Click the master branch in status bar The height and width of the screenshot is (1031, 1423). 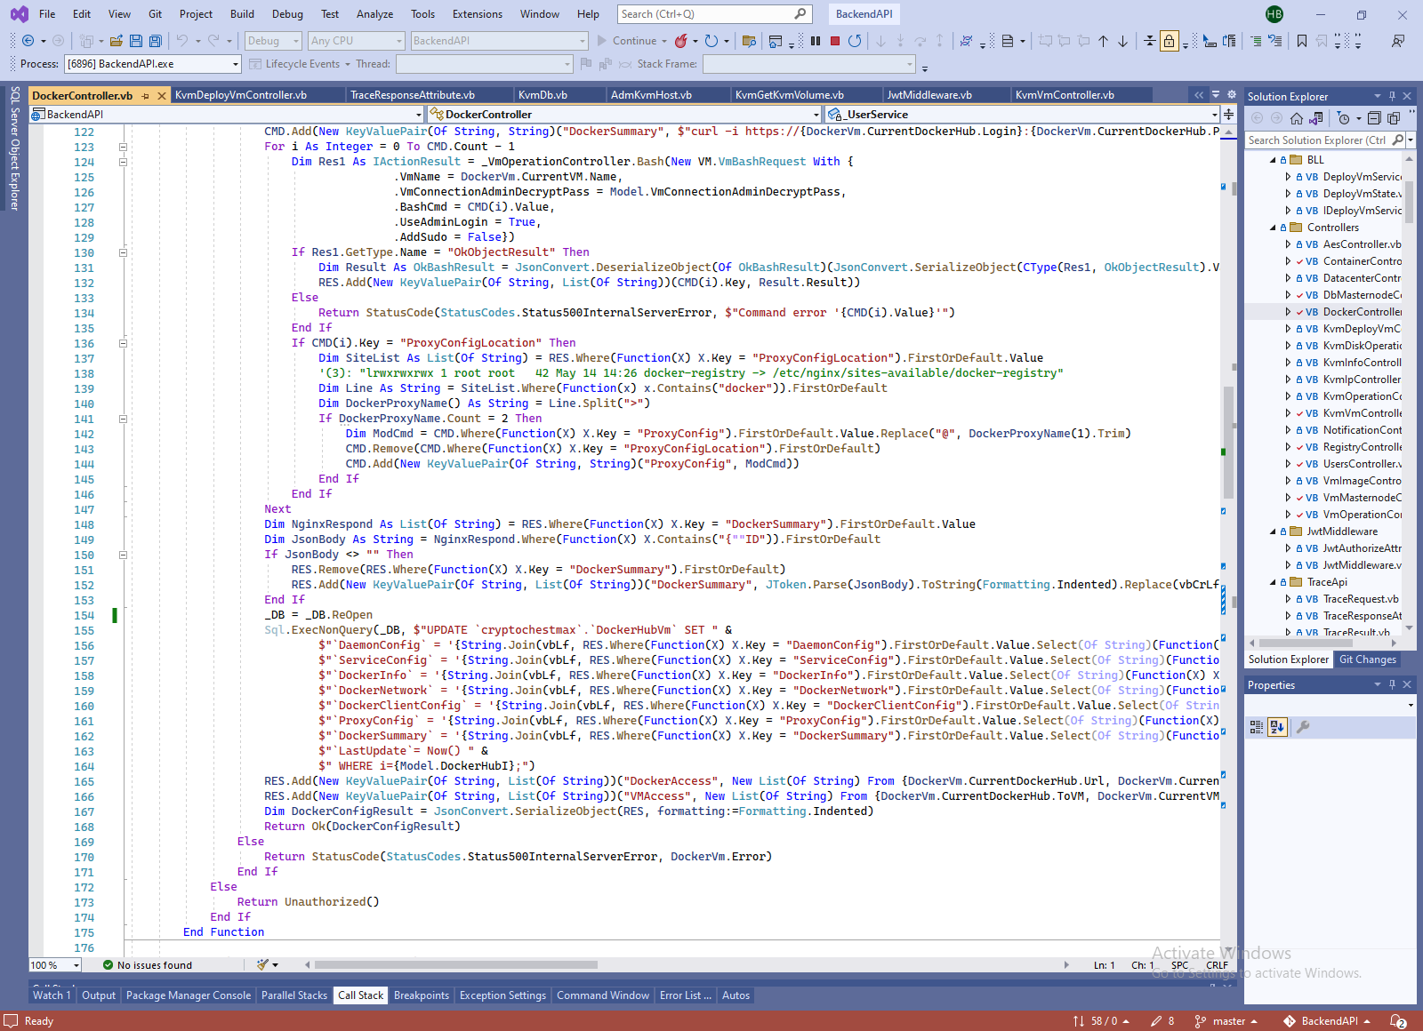(x=1226, y=1021)
